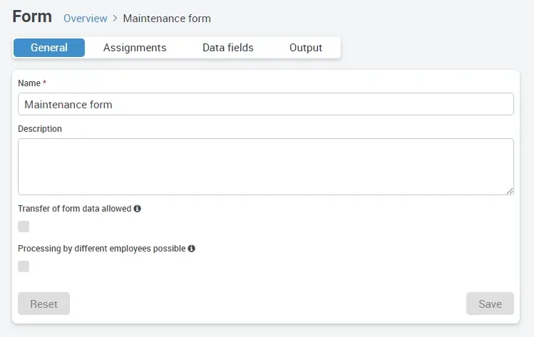This screenshot has width=534, height=337.
Task: Click the Form page heading
Action: coord(32,16)
